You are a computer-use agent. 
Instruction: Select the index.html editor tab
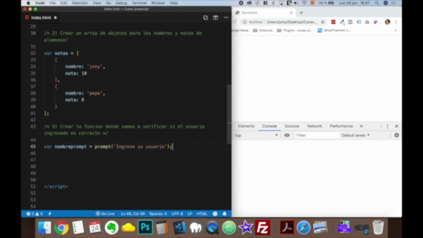point(41,18)
